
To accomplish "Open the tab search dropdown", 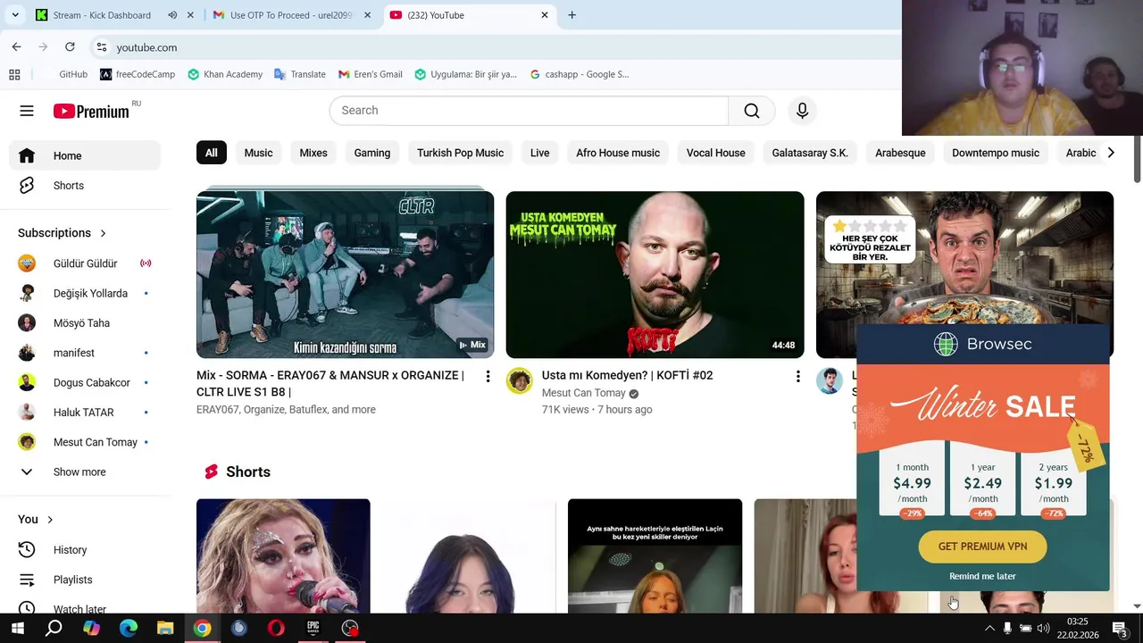I will point(14,15).
